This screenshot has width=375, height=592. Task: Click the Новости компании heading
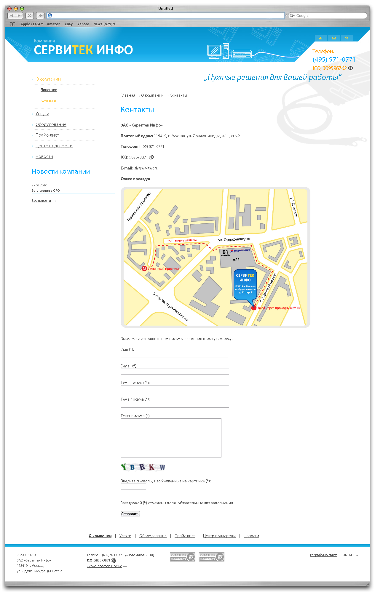click(61, 172)
